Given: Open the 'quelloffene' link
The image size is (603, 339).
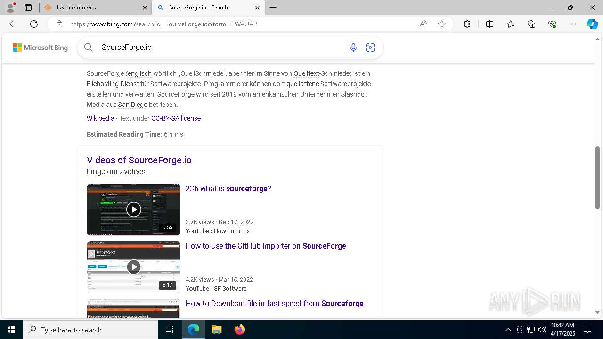Looking at the screenshot, I should (x=302, y=84).
